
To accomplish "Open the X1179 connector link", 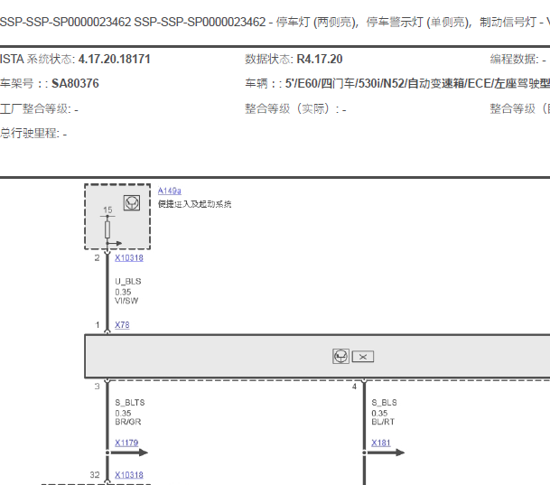I will click(126, 443).
